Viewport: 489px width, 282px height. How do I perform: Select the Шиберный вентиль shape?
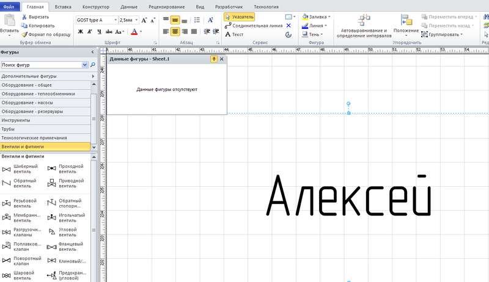coord(21,169)
